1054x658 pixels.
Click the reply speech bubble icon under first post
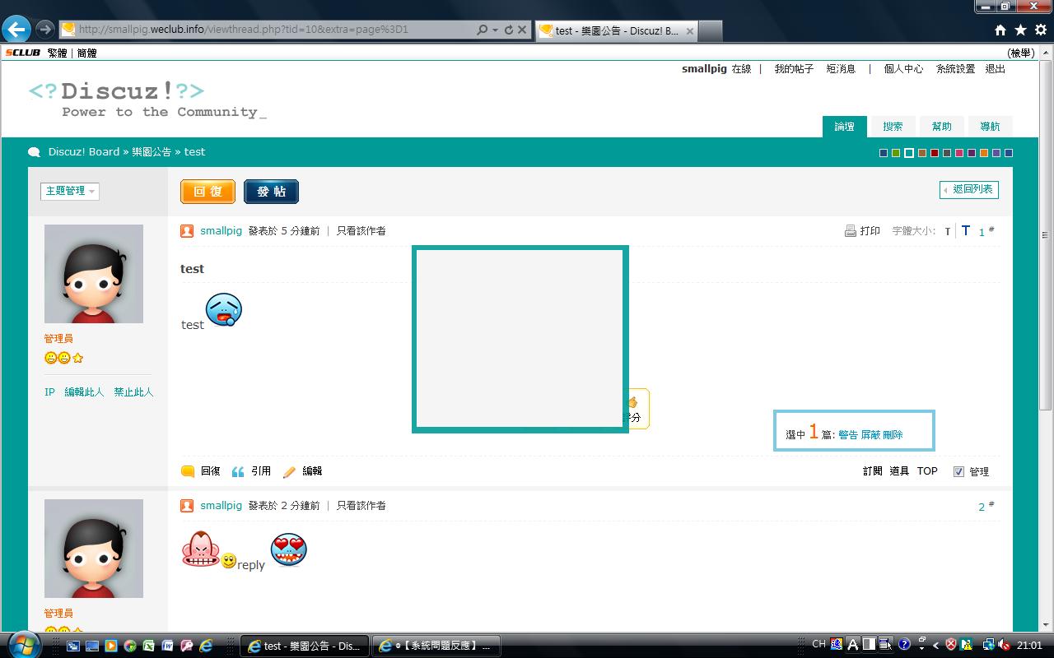(188, 471)
